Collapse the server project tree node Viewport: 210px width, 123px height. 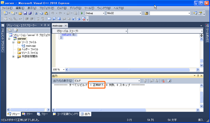(9, 39)
